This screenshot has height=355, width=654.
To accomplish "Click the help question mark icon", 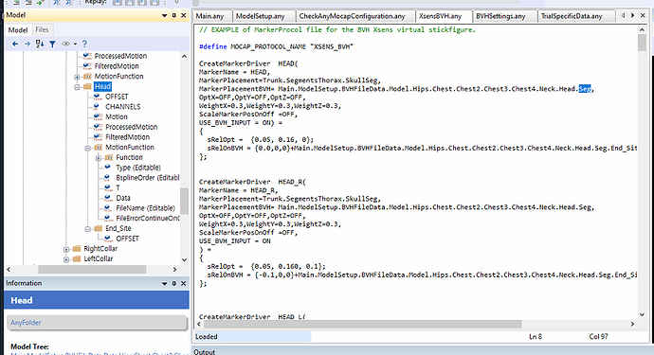I will point(84,44).
